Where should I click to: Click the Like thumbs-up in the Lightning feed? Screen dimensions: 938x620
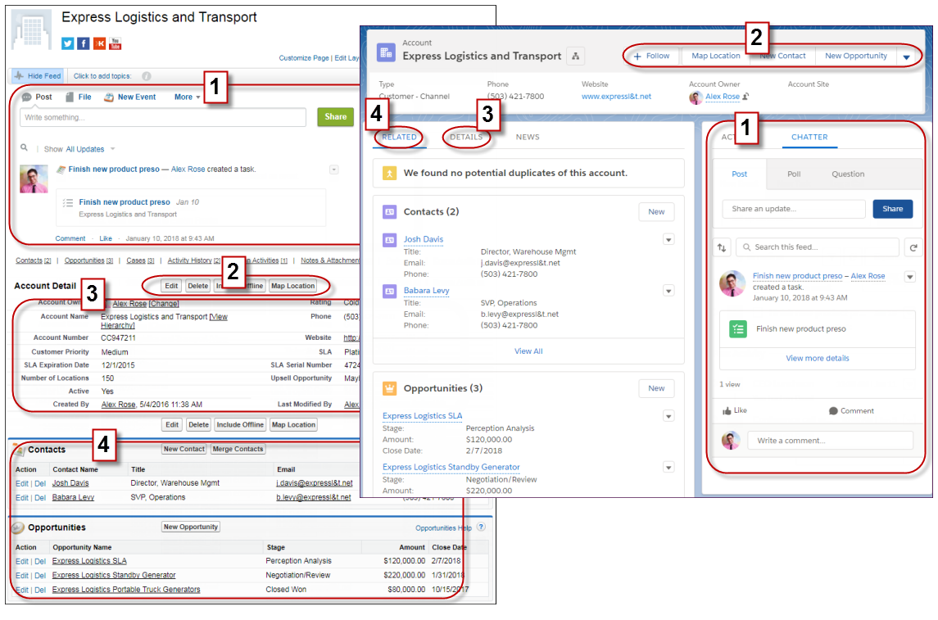(x=727, y=411)
